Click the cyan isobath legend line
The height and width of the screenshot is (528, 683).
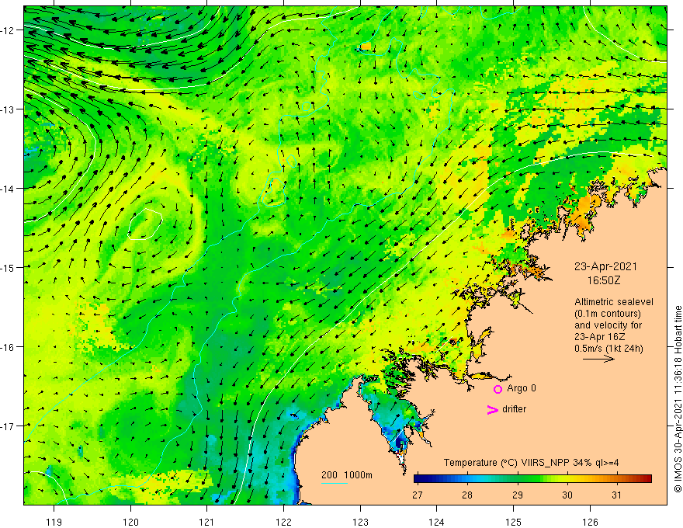(334, 483)
